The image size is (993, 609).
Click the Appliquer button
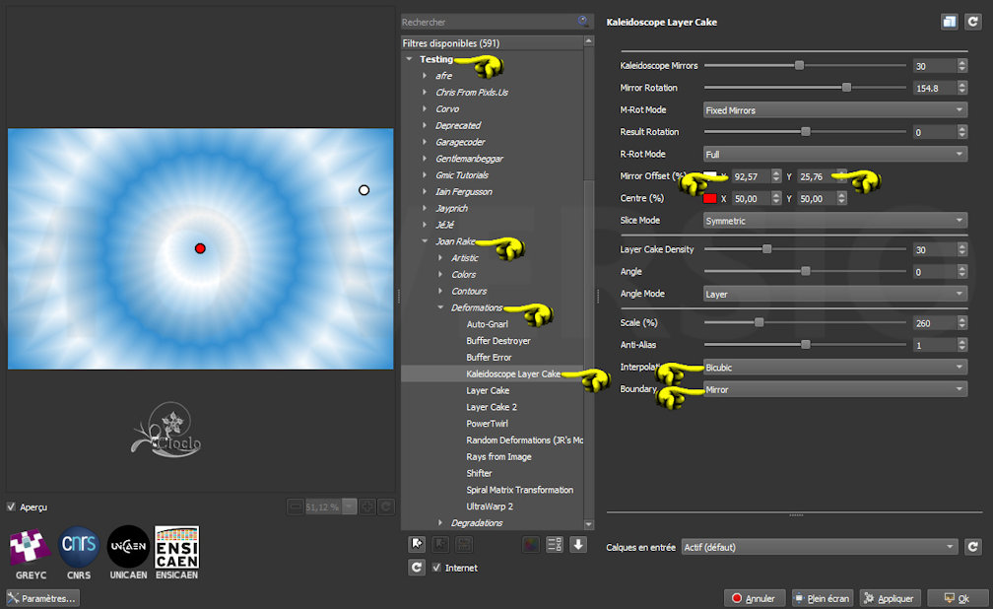click(891, 598)
